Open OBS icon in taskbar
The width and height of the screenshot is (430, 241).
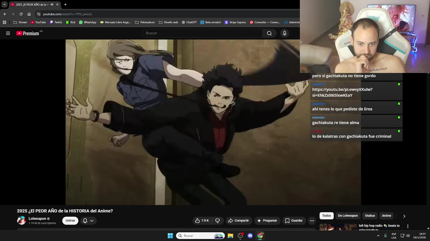[x=240, y=236]
